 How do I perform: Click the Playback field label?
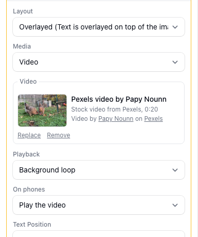(x=26, y=154)
